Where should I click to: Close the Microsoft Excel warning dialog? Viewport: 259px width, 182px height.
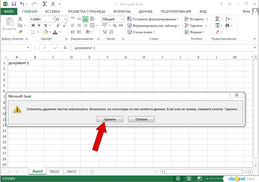(x=237, y=95)
